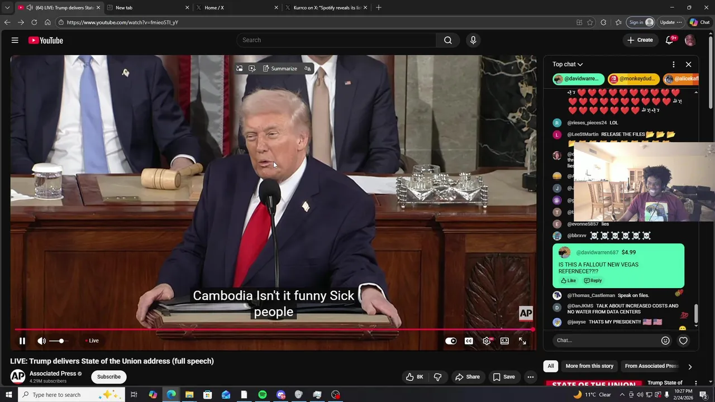Image resolution: width=715 pixels, height=402 pixels.
Task: Open Spotify from the taskbar
Action: (x=263, y=395)
